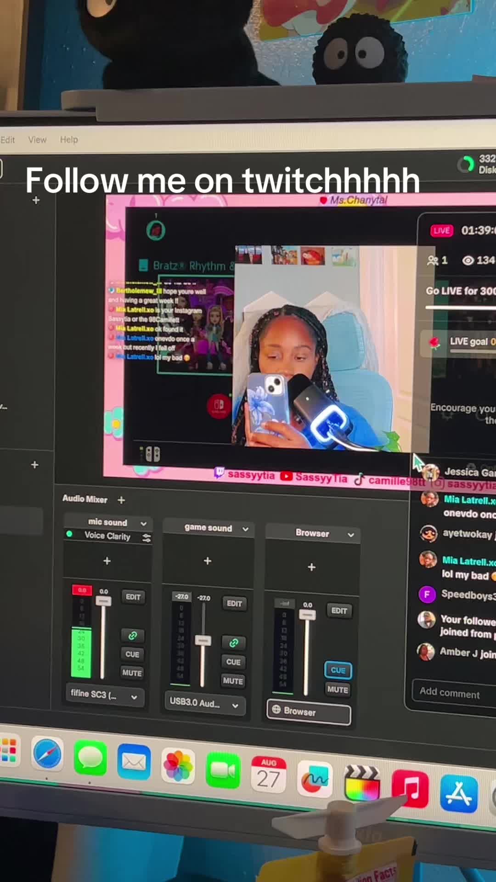The width and height of the screenshot is (496, 882).
Task: Launch Mail from the dock
Action: (x=134, y=762)
